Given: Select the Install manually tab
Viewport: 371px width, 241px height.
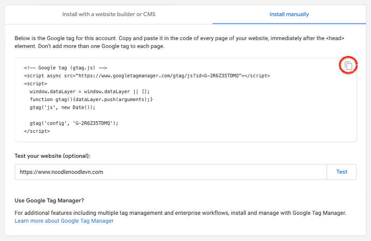Looking at the screenshot, I should point(289,14).
